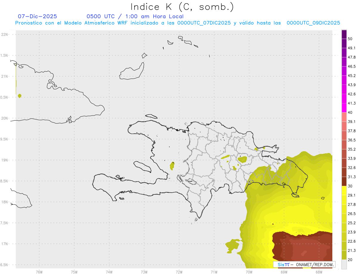Click the salmon pink swatch between 40 and 39.1
This screenshot has width=358, height=276.
[344, 117]
